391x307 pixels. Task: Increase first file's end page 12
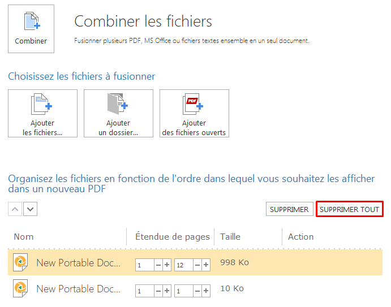pos(206,265)
